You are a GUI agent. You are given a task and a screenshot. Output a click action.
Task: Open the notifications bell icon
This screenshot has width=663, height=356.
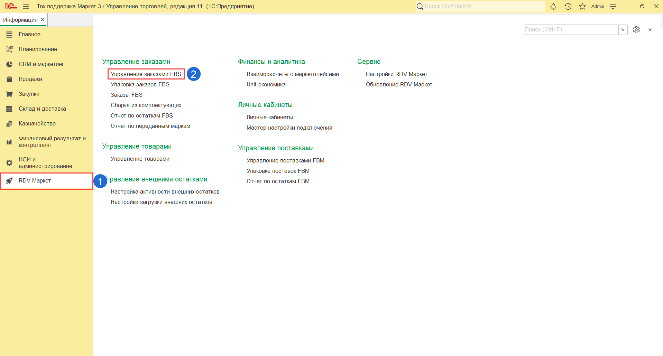(x=553, y=7)
